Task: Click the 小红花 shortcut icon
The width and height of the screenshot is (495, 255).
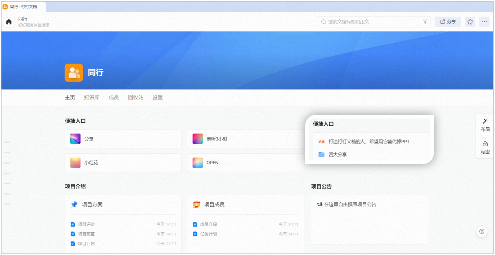Action: click(x=75, y=163)
